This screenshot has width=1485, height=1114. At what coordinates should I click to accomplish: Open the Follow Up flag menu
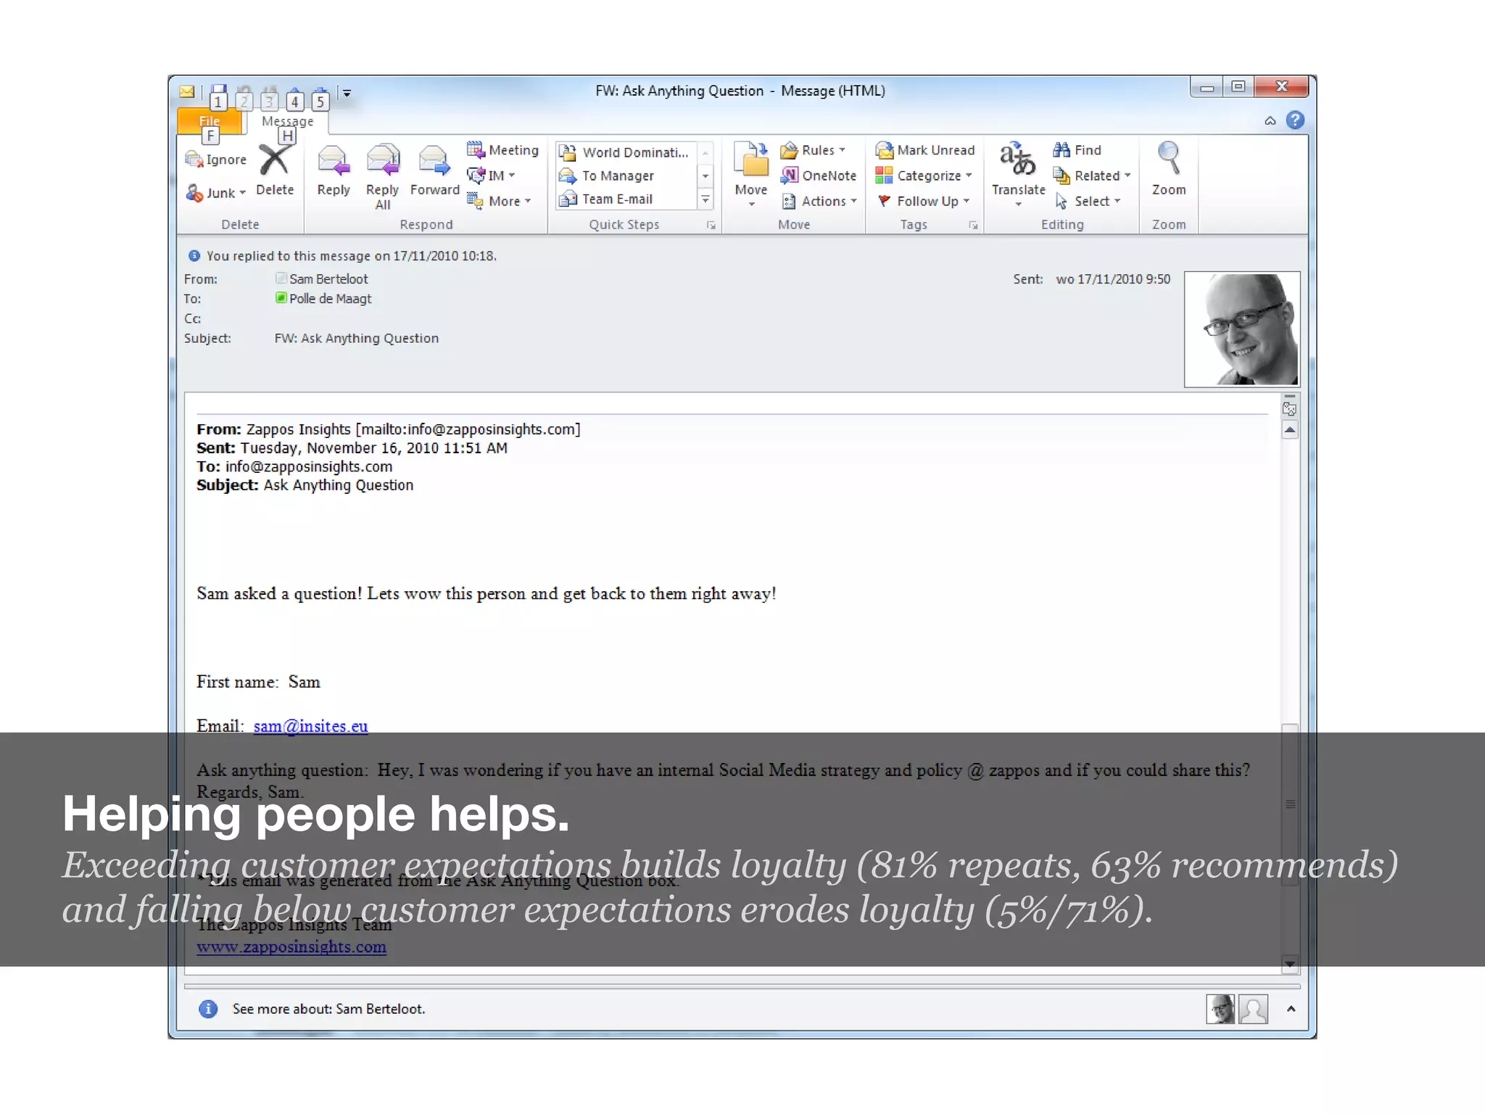pyautogui.click(x=922, y=201)
